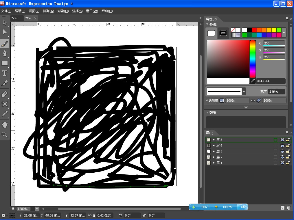Collapse the 效果 effects section

click(x=207, y=113)
